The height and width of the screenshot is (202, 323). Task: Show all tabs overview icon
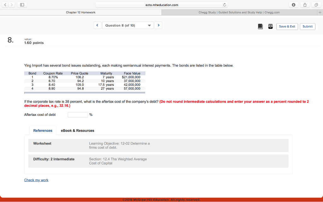coord(316,5)
